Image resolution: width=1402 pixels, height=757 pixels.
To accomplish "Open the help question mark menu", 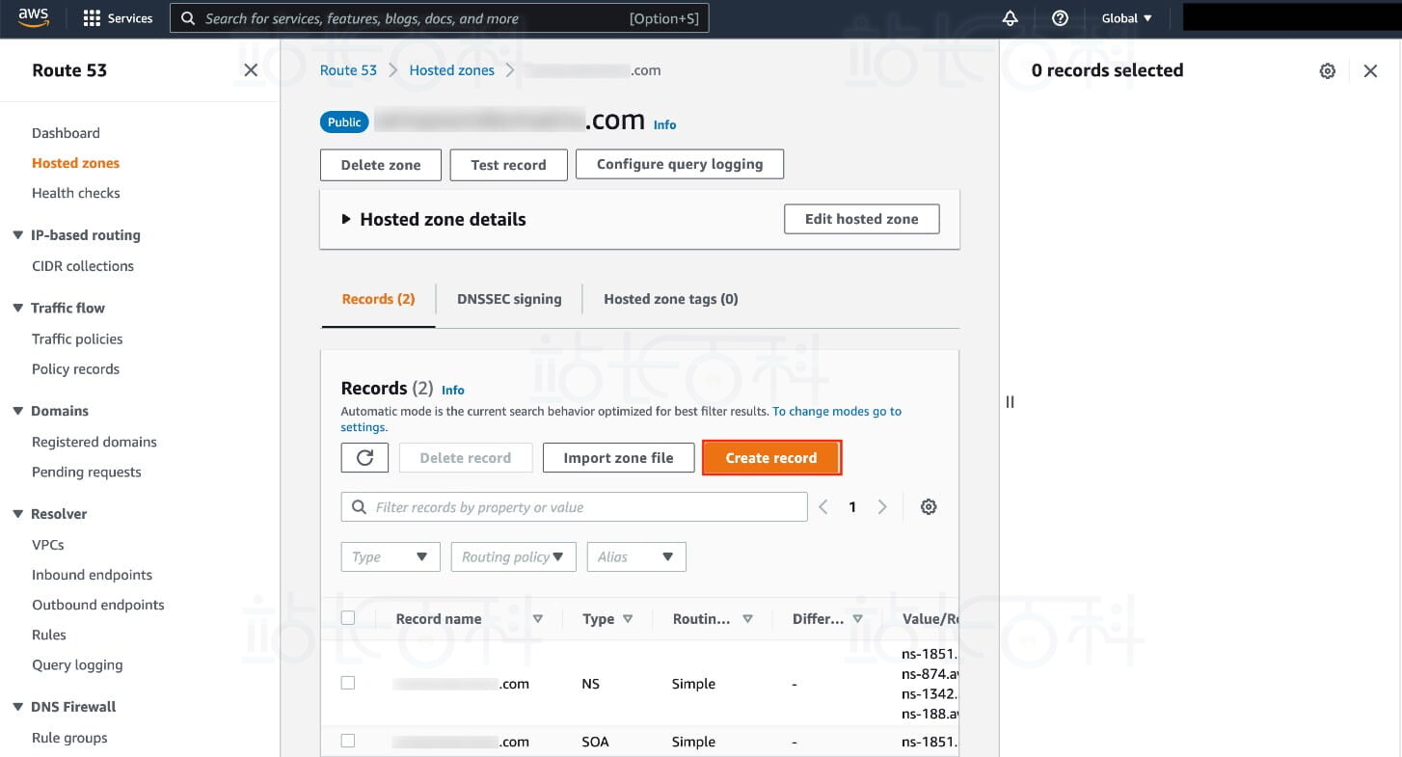I will [x=1060, y=18].
